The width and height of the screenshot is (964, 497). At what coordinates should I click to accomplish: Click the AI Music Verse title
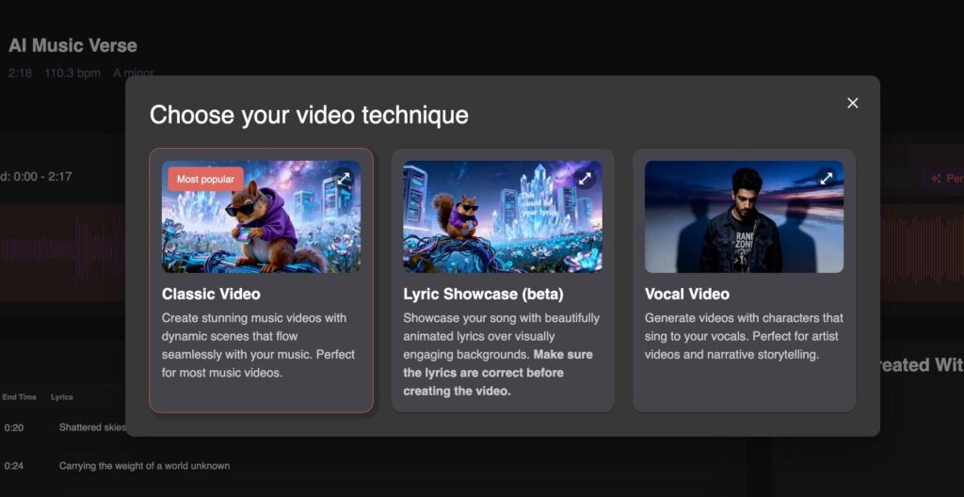(72, 45)
